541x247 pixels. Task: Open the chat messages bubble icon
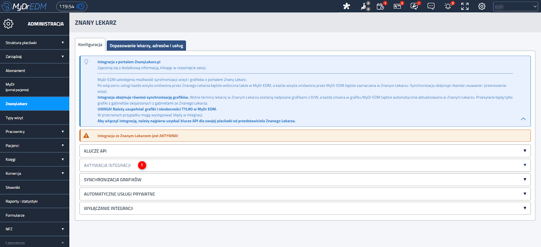(431, 6)
